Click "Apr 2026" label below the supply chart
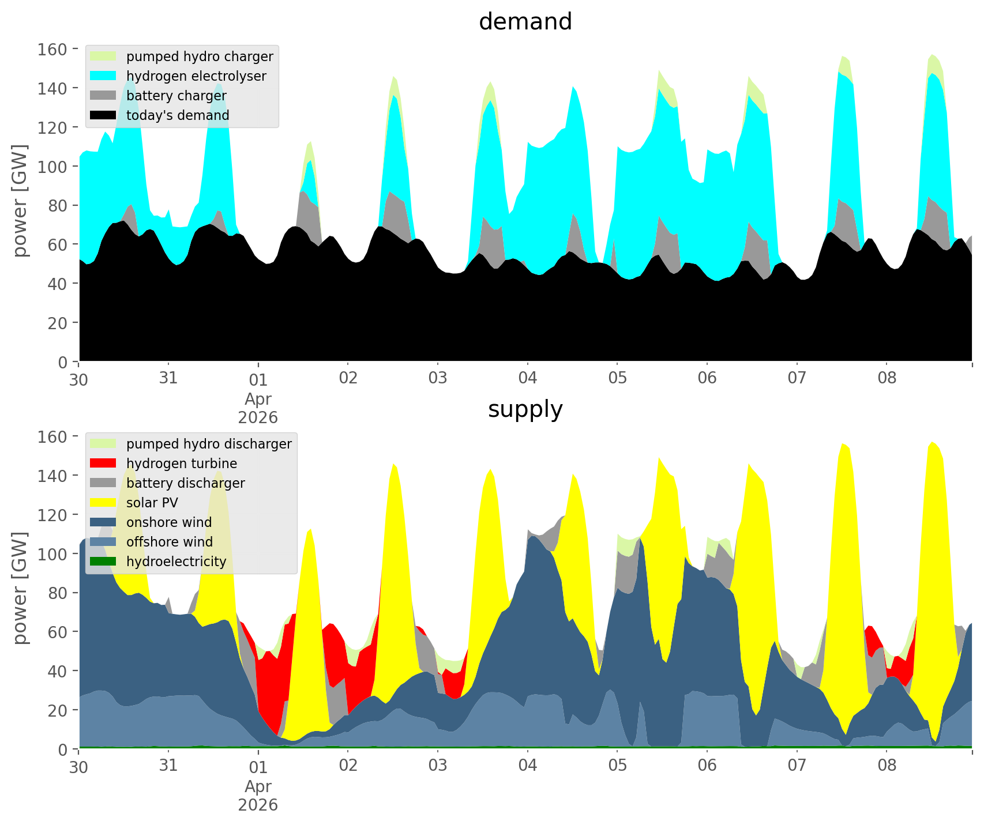The image size is (984, 825). 258,796
